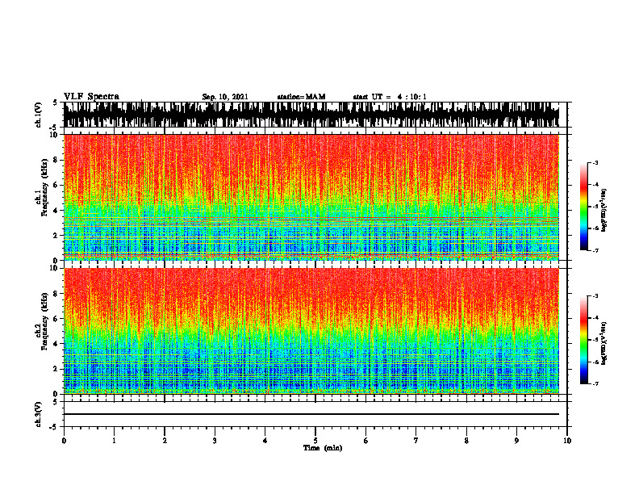Click the "station=MAM" header text
This screenshot has width=639, height=494.
(x=301, y=97)
